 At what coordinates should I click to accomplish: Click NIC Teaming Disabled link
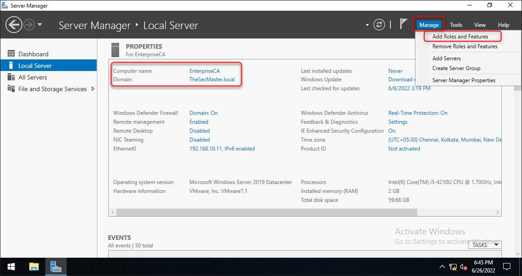[199, 140]
